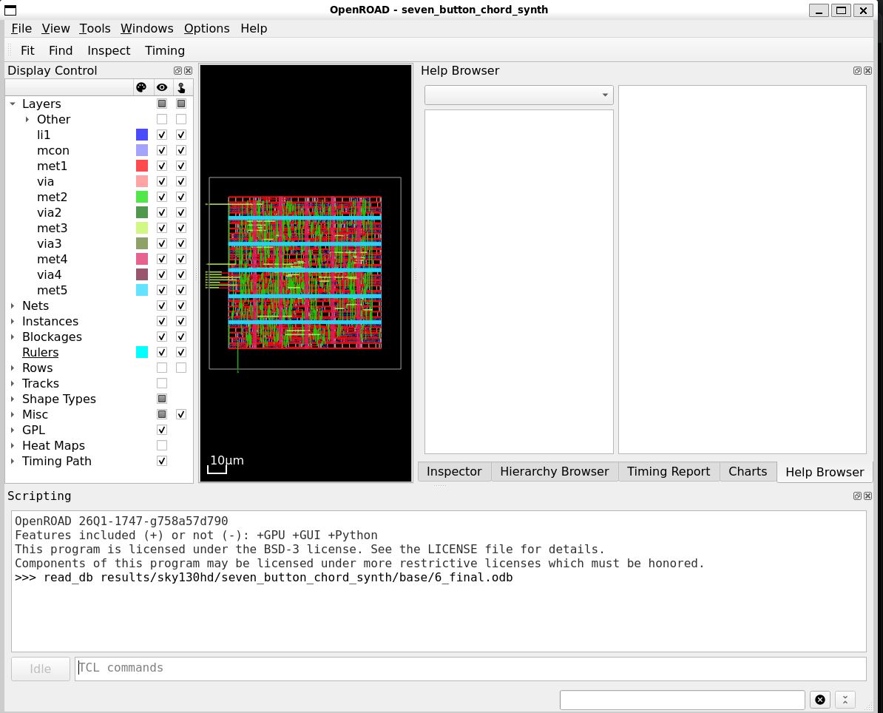This screenshot has height=713, width=883.
Task: Click the Fit toolbar button
Action: pyautogui.click(x=27, y=50)
